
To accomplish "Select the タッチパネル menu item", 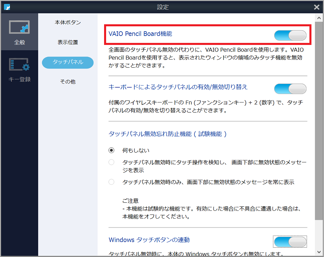I will [68, 62].
